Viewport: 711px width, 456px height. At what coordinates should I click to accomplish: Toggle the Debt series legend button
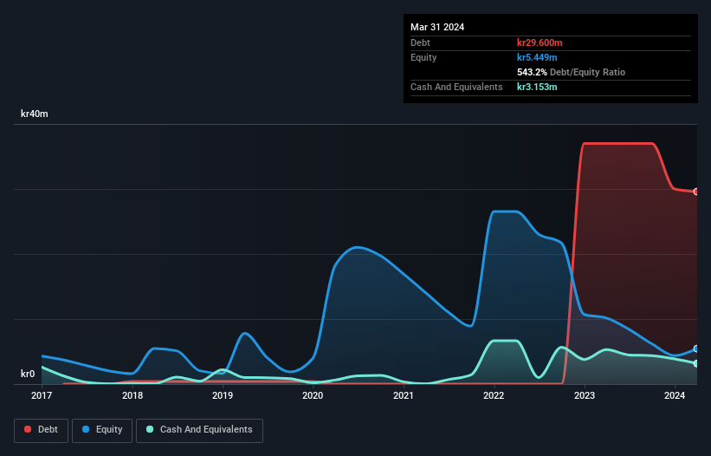coord(41,430)
